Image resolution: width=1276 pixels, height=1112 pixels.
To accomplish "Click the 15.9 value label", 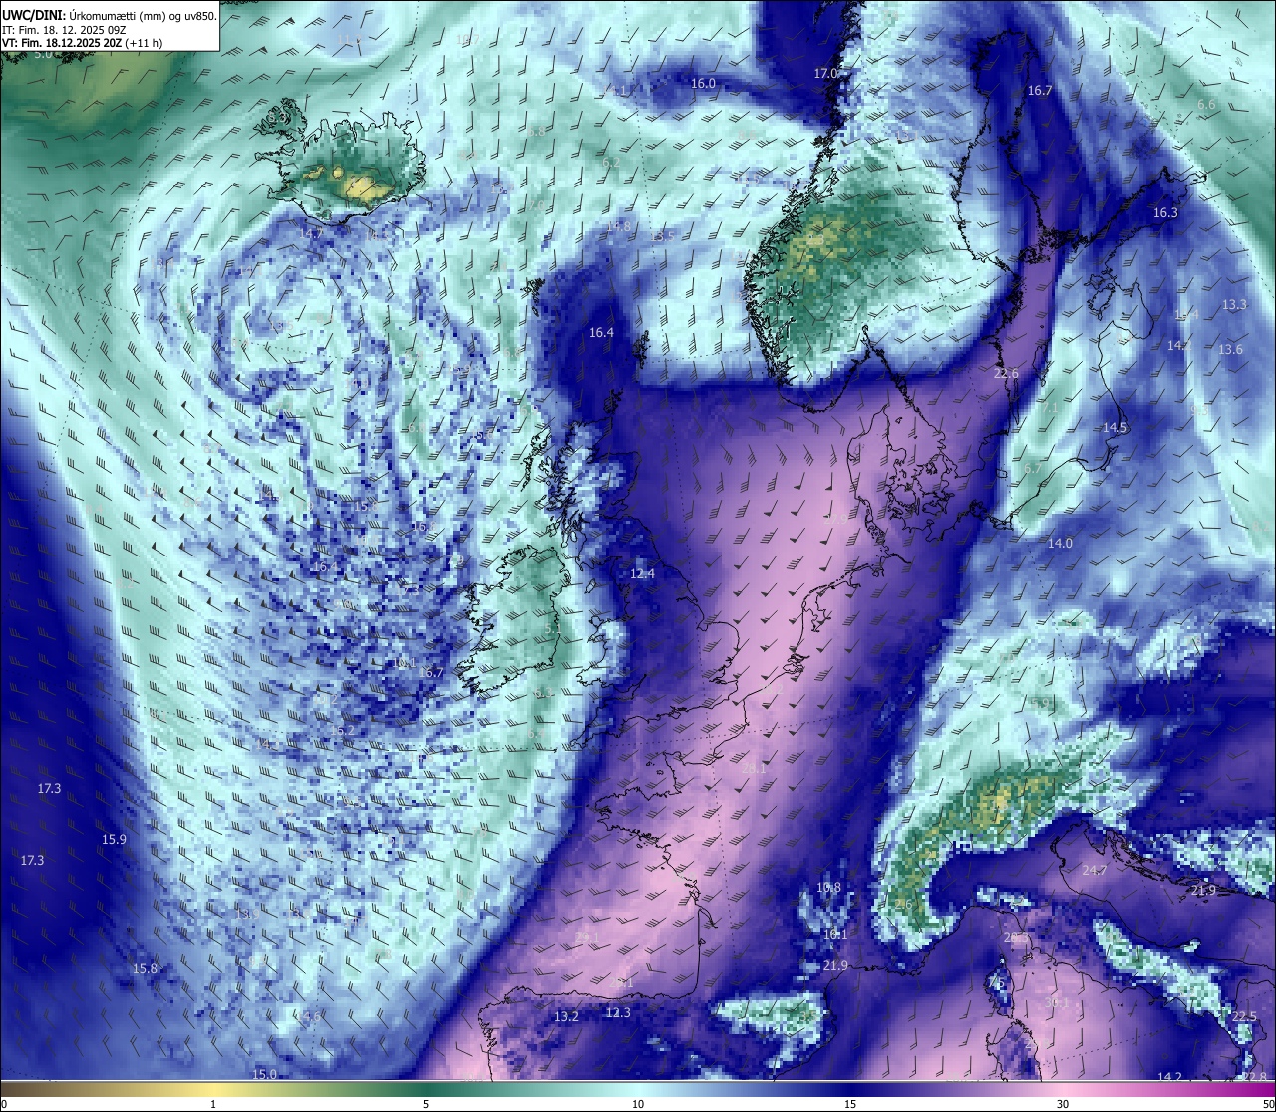I will click(x=114, y=840).
